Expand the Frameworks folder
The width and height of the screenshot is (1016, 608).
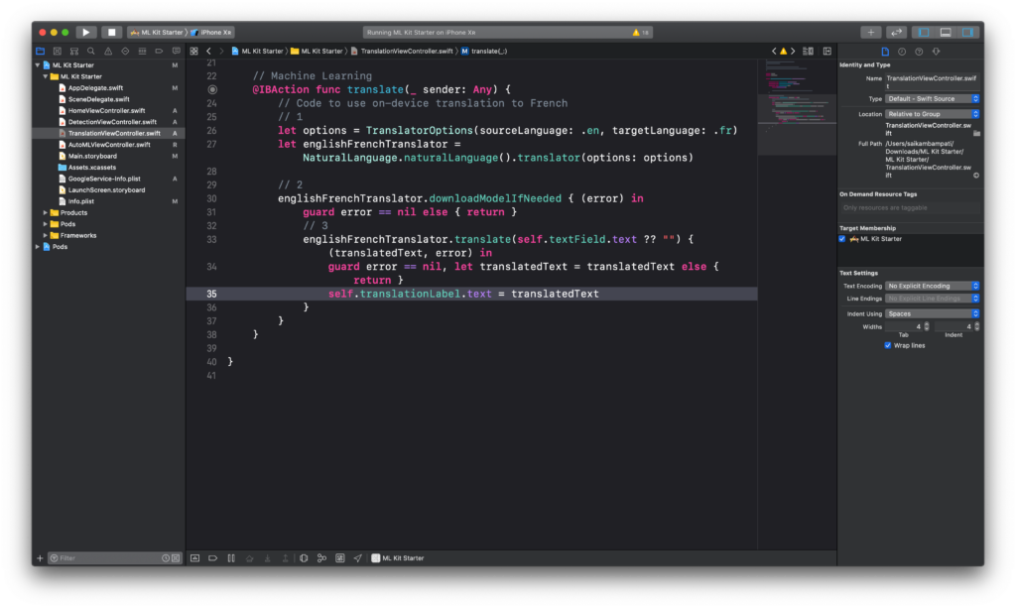pyautogui.click(x=46, y=235)
